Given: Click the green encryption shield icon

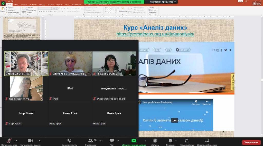Looking at the screenshot, I should click(x=3, y=3).
